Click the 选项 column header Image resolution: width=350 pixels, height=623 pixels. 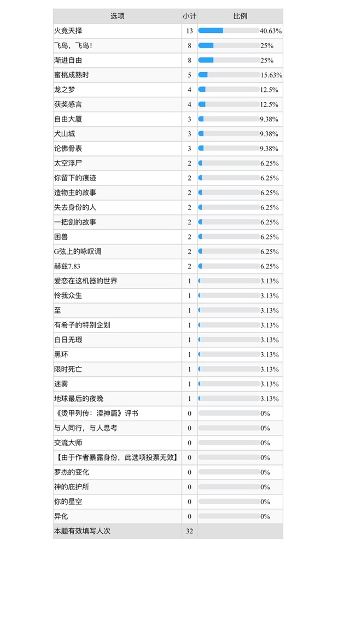(117, 16)
